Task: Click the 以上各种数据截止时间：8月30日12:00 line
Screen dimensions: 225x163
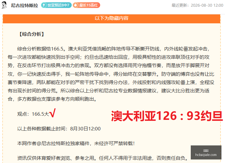Action: (59, 129)
